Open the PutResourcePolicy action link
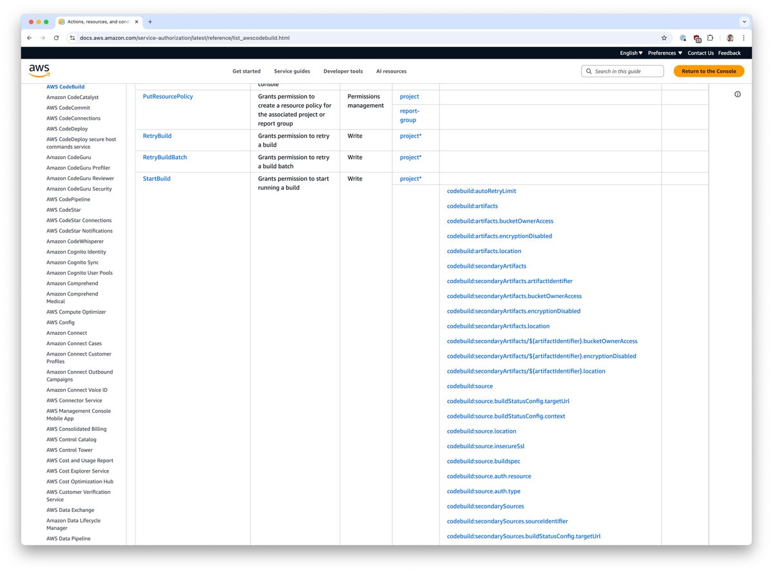773x573 pixels. coord(168,97)
